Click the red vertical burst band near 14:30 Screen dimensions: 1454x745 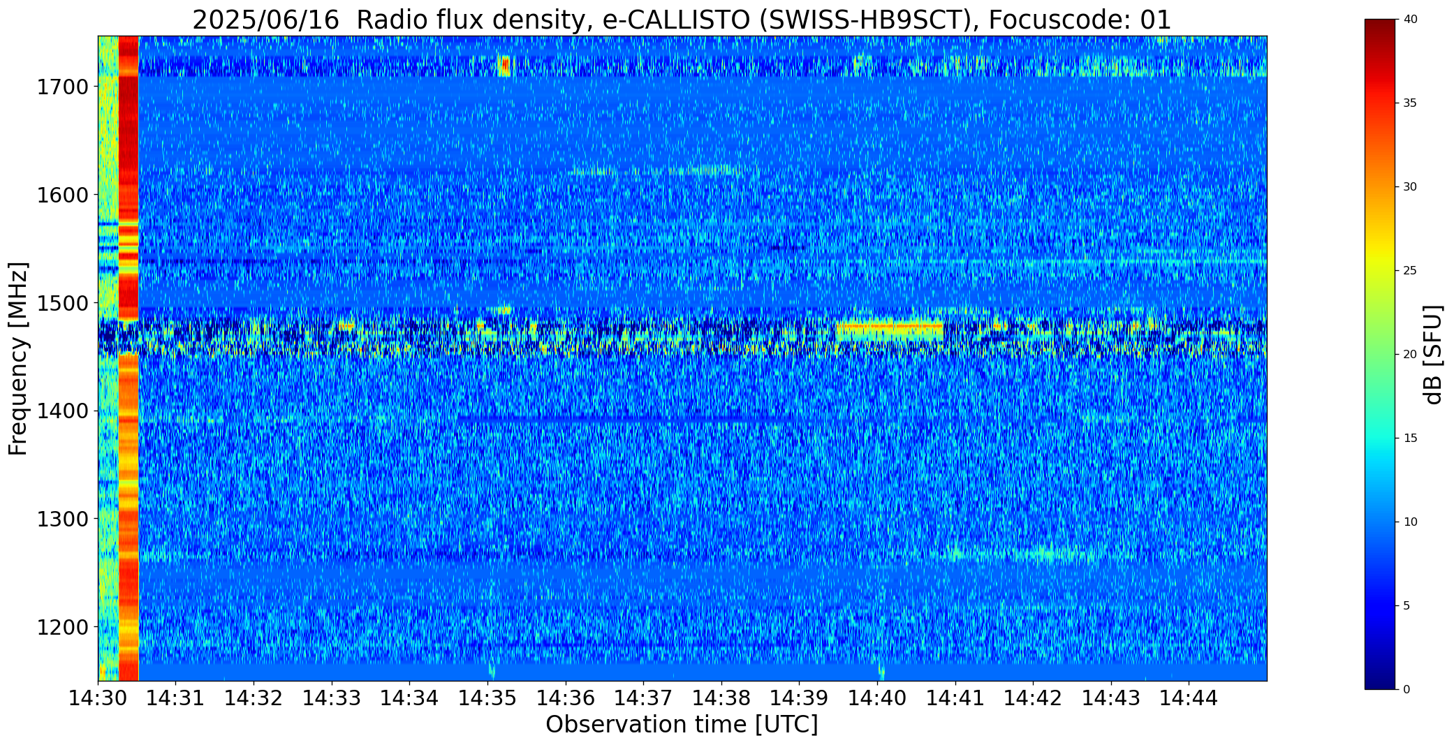tap(128, 358)
